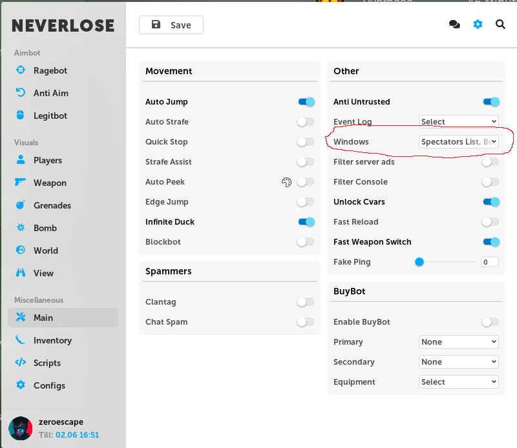
Task: Open the chat bubbles icon
Action: pos(454,25)
